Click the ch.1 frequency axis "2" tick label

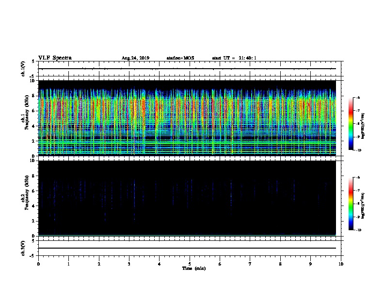[x=33, y=141]
